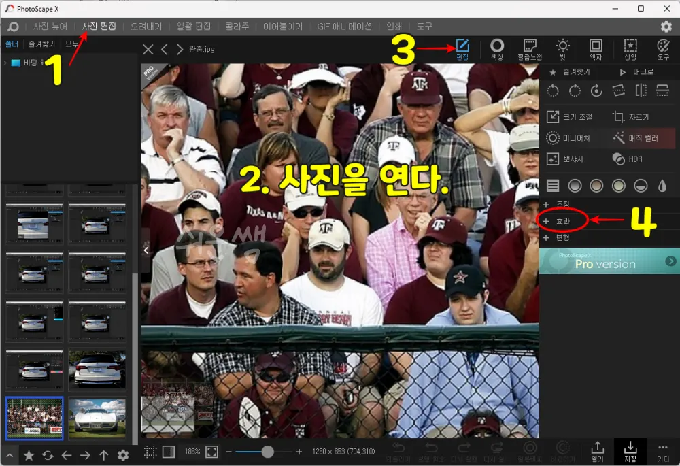
Task: Toggle the background shade square
Action: point(168,452)
